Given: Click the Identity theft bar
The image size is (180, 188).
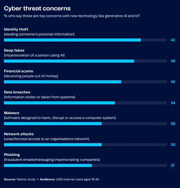Looking at the screenshot, I should (x=85, y=40).
